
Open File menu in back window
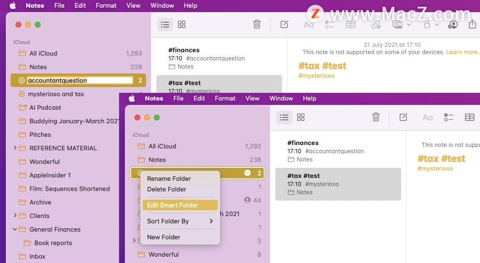coord(59,5)
